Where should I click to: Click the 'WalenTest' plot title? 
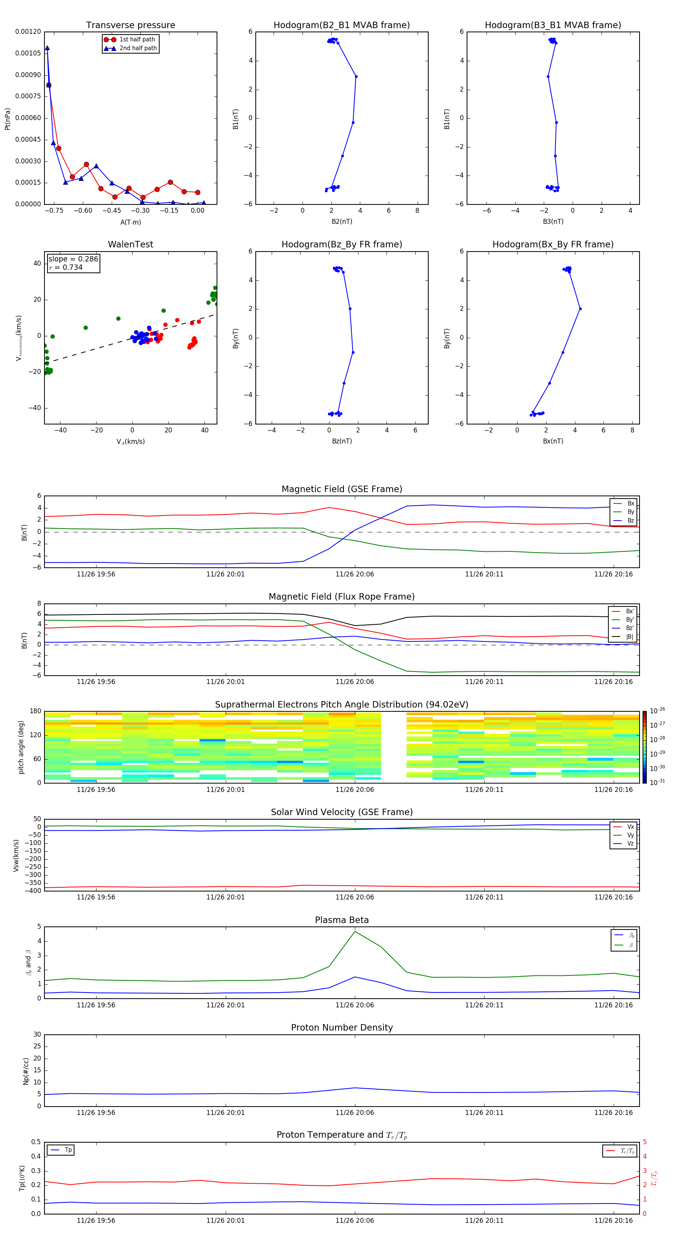pos(130,244)
